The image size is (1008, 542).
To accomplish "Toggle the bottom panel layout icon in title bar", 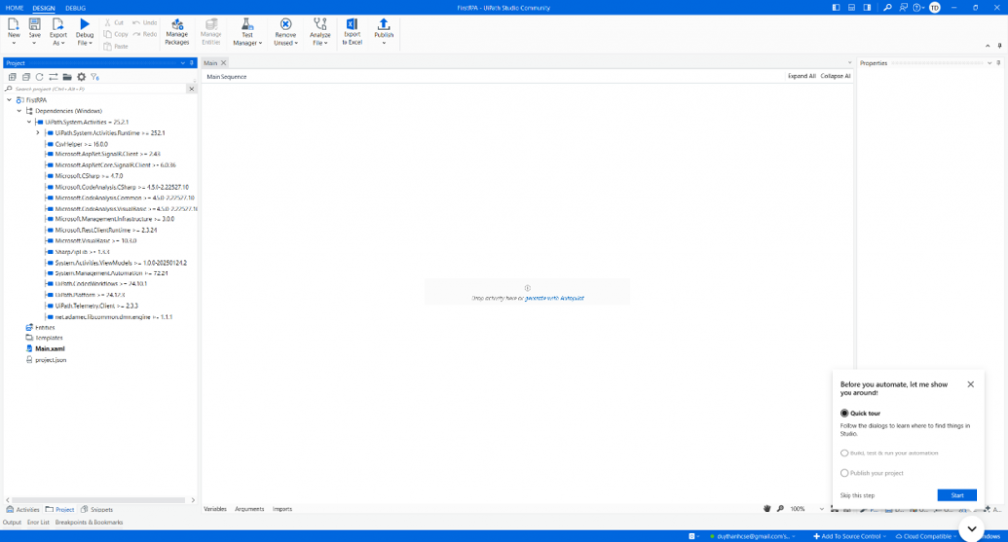I will point(851,8).
